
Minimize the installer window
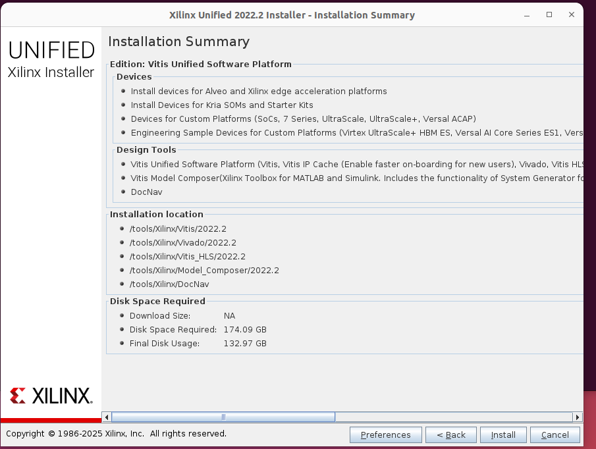click(x=527, y=15)
